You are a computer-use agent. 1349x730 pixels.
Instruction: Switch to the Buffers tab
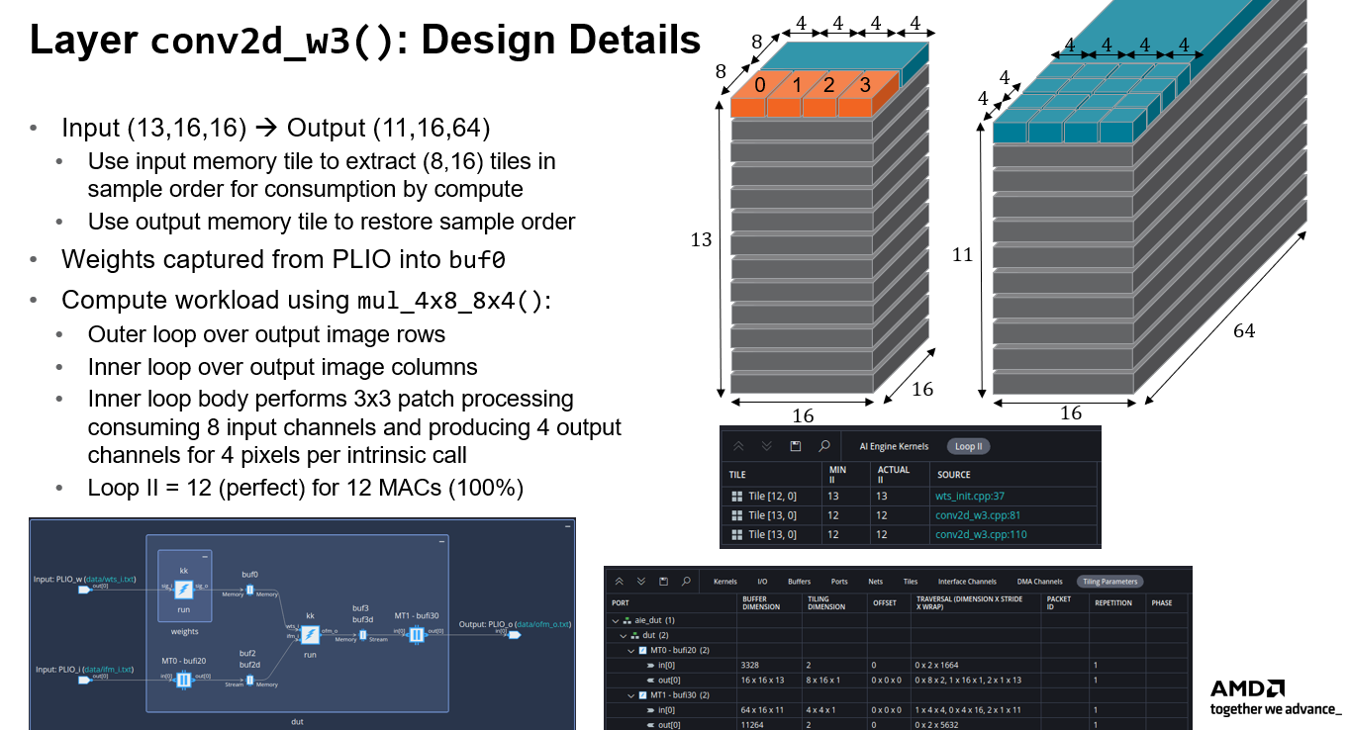point(799,581)
